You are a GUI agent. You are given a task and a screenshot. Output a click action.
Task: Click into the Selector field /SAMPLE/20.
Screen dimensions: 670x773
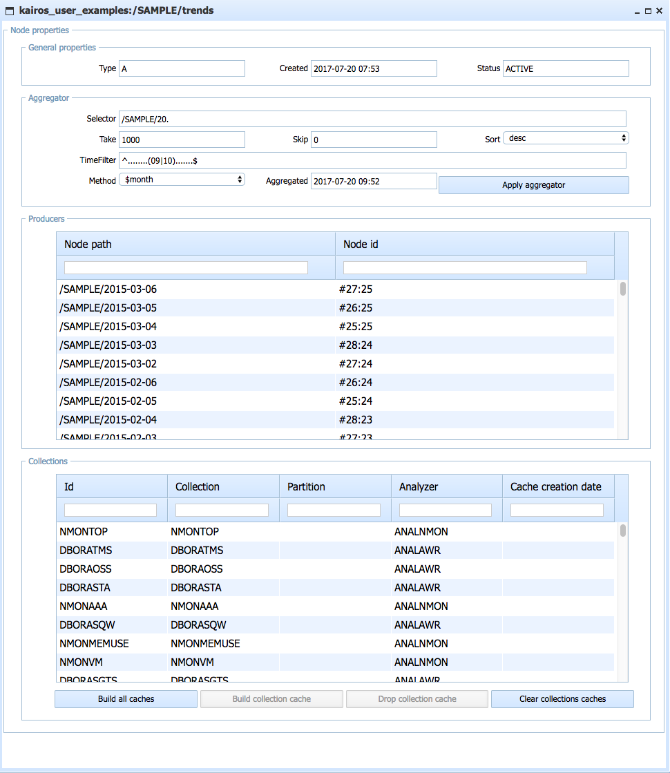coord(373,119)
